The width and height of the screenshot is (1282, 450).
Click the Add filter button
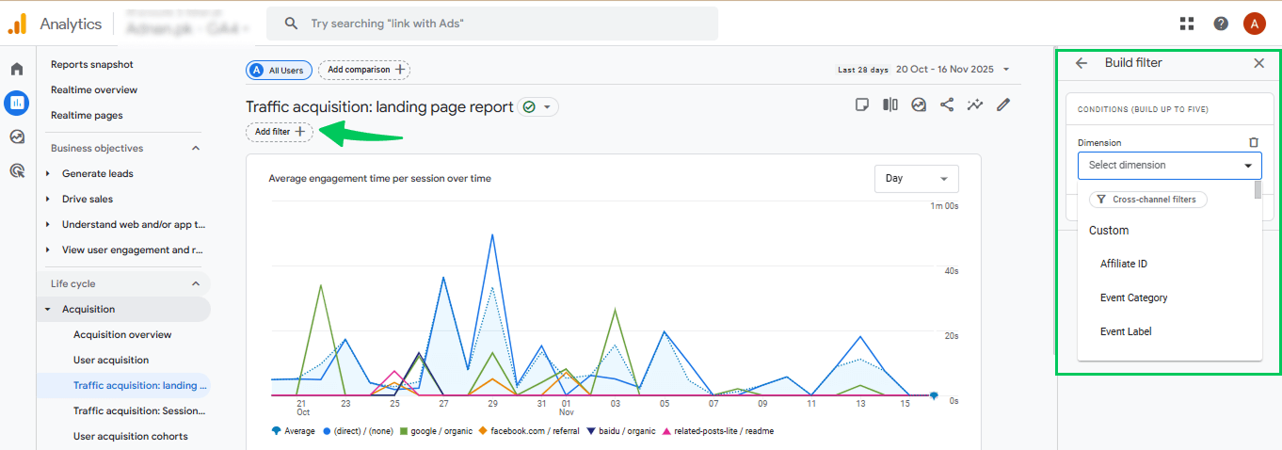click(x=280, y=132)
